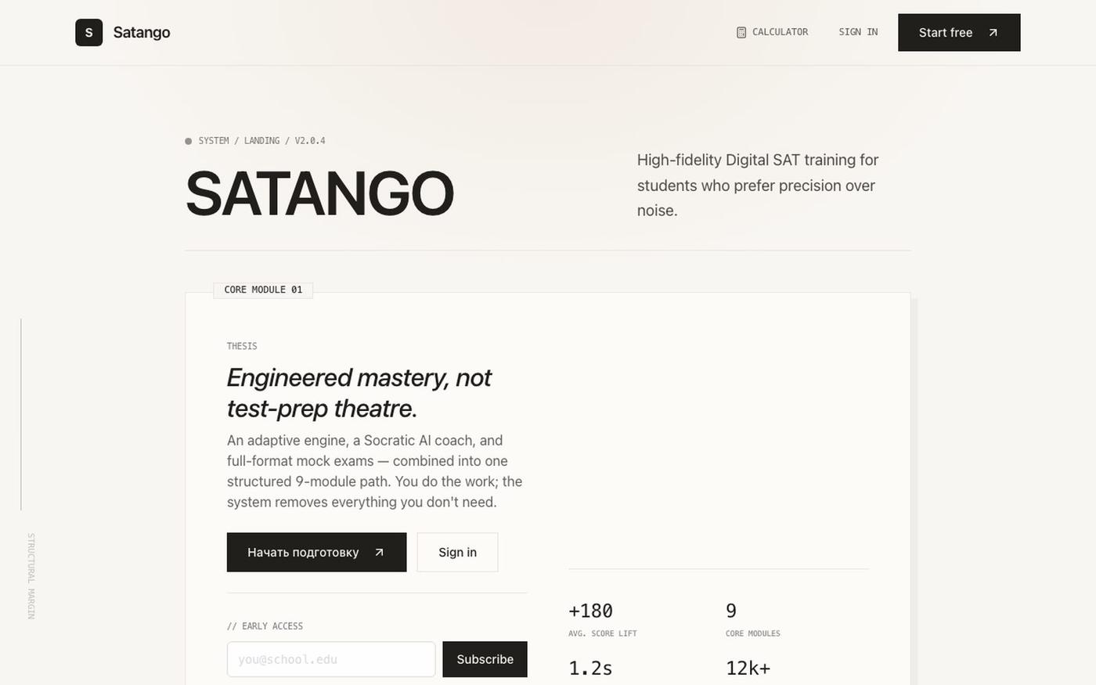Click the Start free button
This screenshot has height=685, width=1096.
(959, 32)
